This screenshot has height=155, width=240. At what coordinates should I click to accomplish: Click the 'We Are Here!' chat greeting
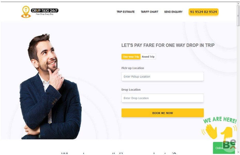[x=220, y=120]
